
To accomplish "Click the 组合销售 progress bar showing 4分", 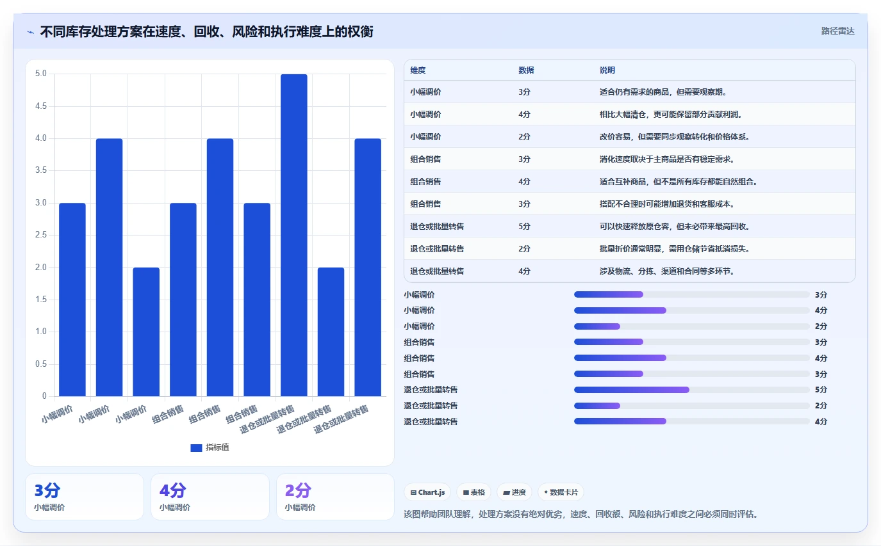I will point(692,358).
